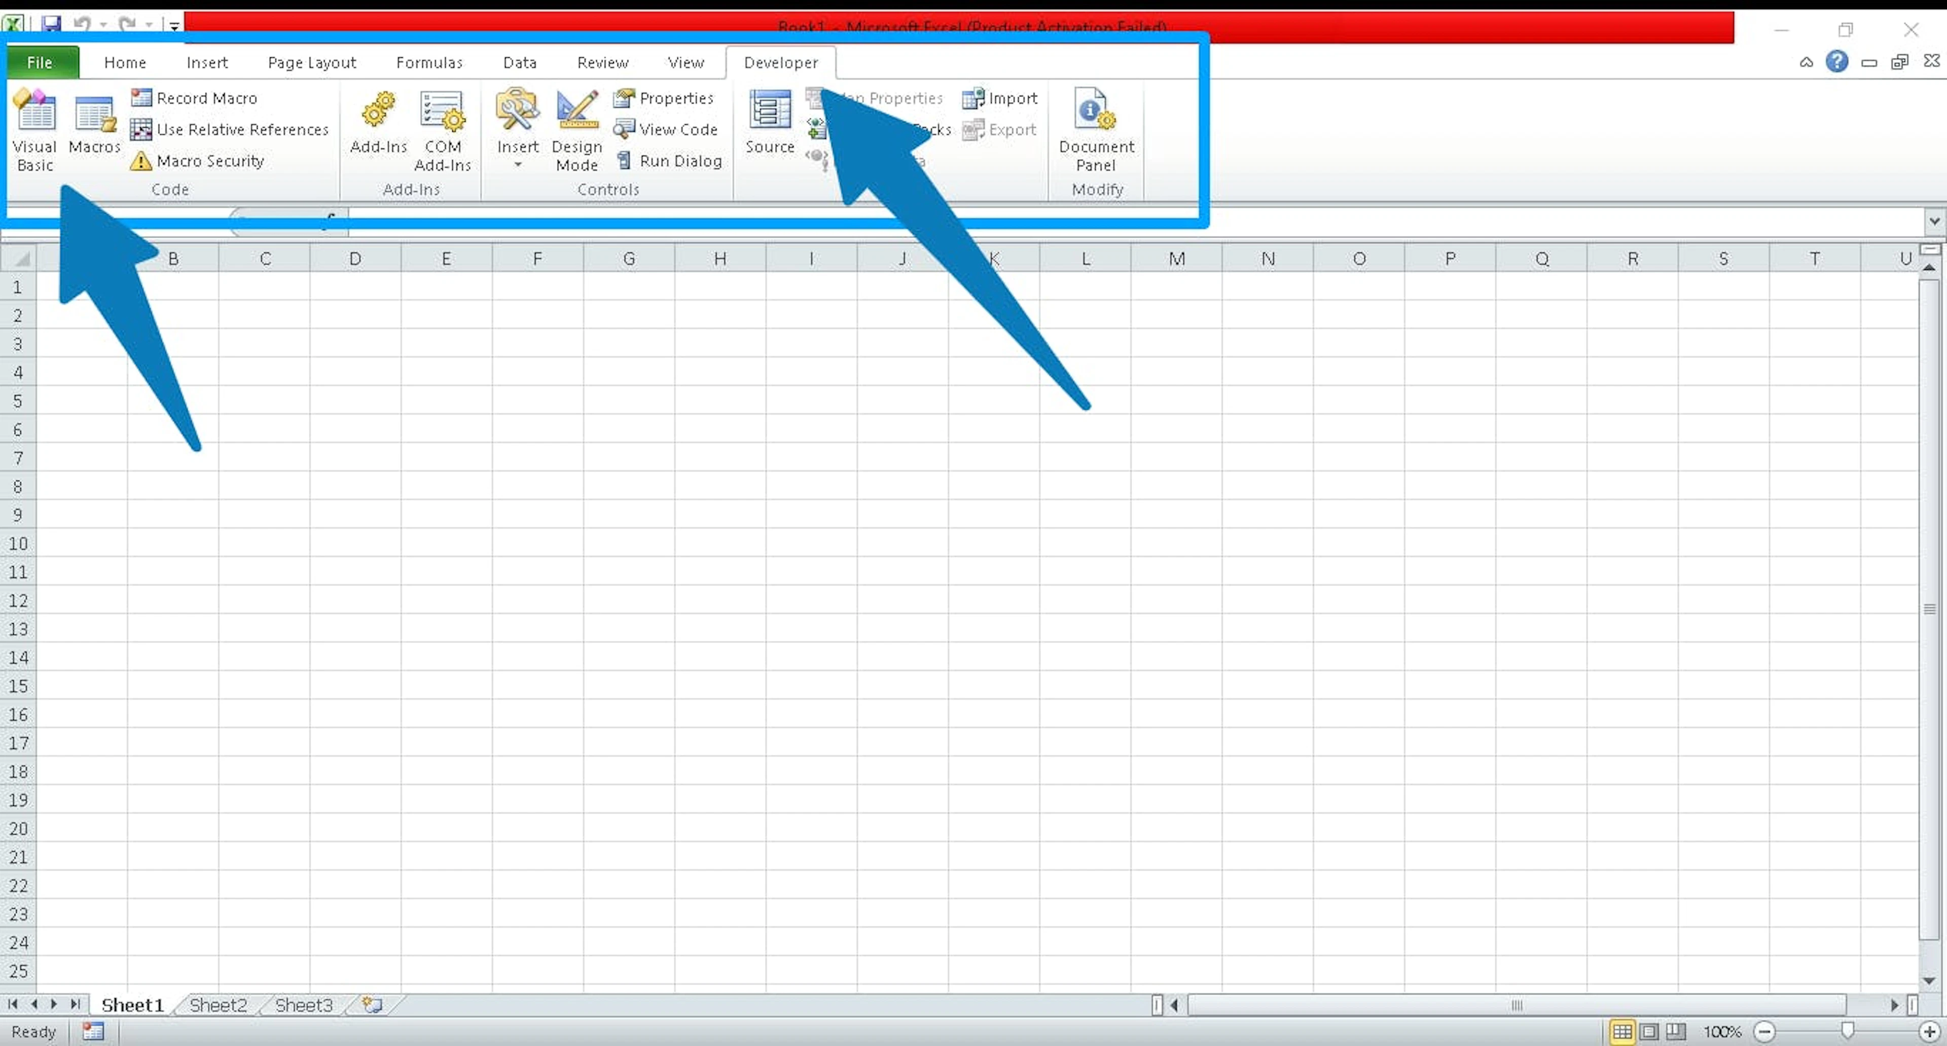The height and width of the screenshot is (1046, 1947).
Task: Click the Insert Worksheet tab icon
Action: point(373,1004)
